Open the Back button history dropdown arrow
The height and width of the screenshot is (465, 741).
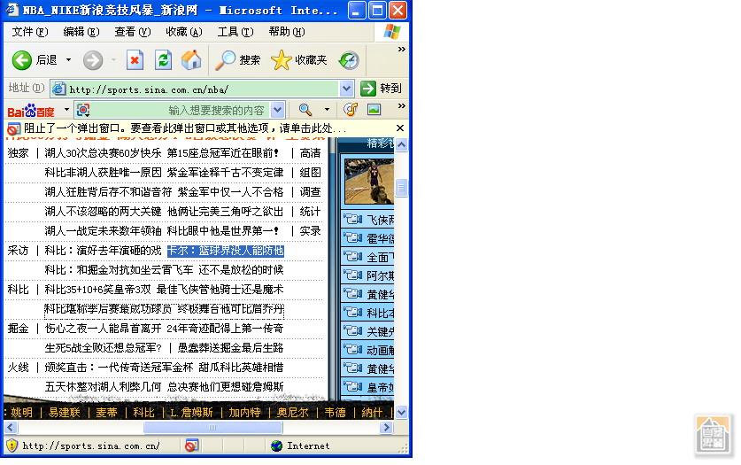tap(69, 60)
